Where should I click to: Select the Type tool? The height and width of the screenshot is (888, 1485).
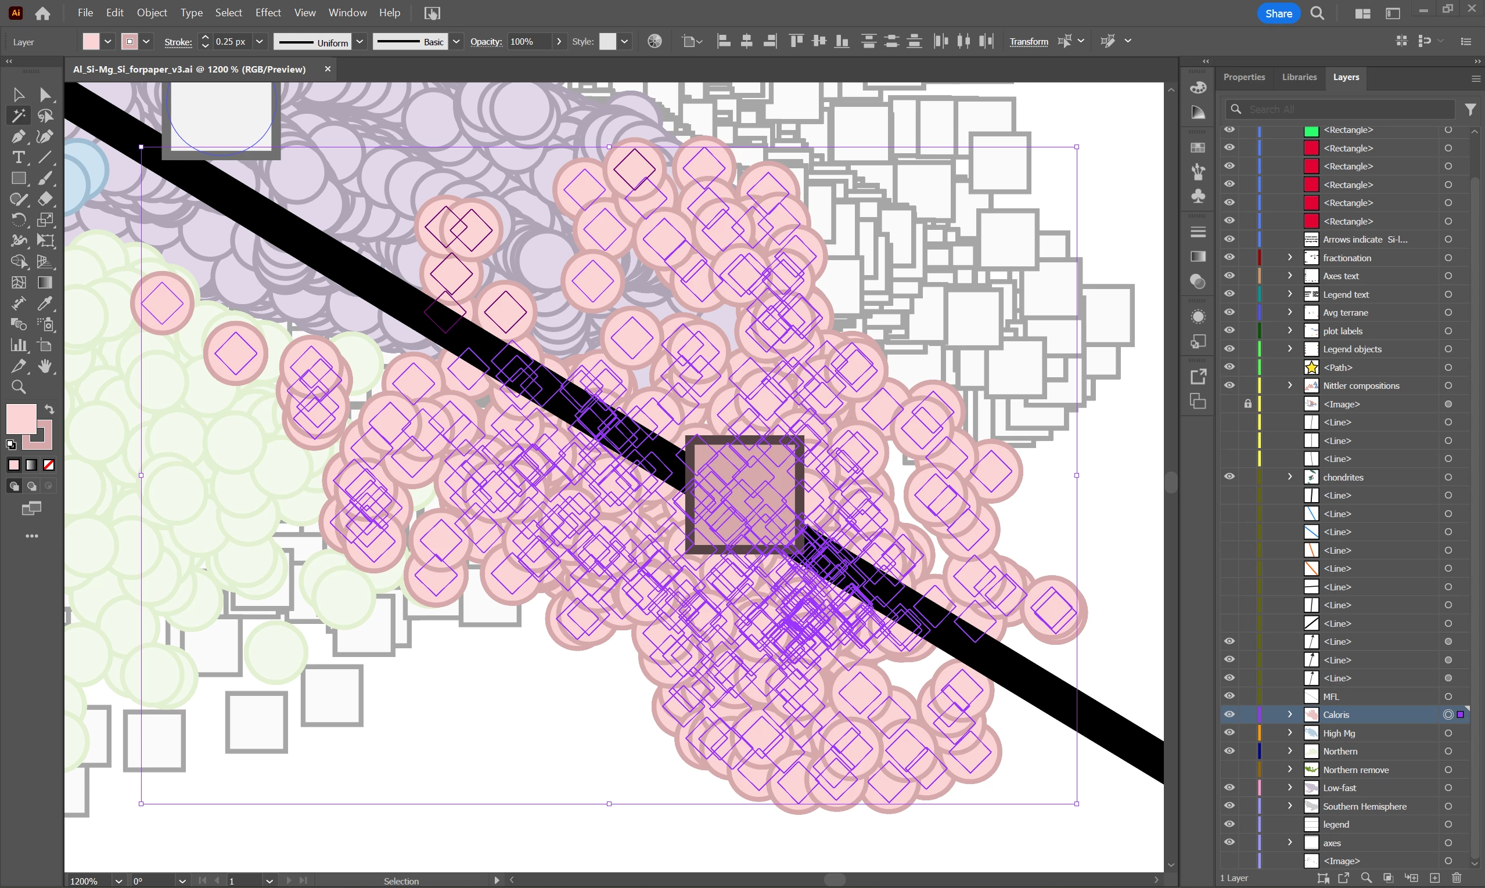pos(18,157)
